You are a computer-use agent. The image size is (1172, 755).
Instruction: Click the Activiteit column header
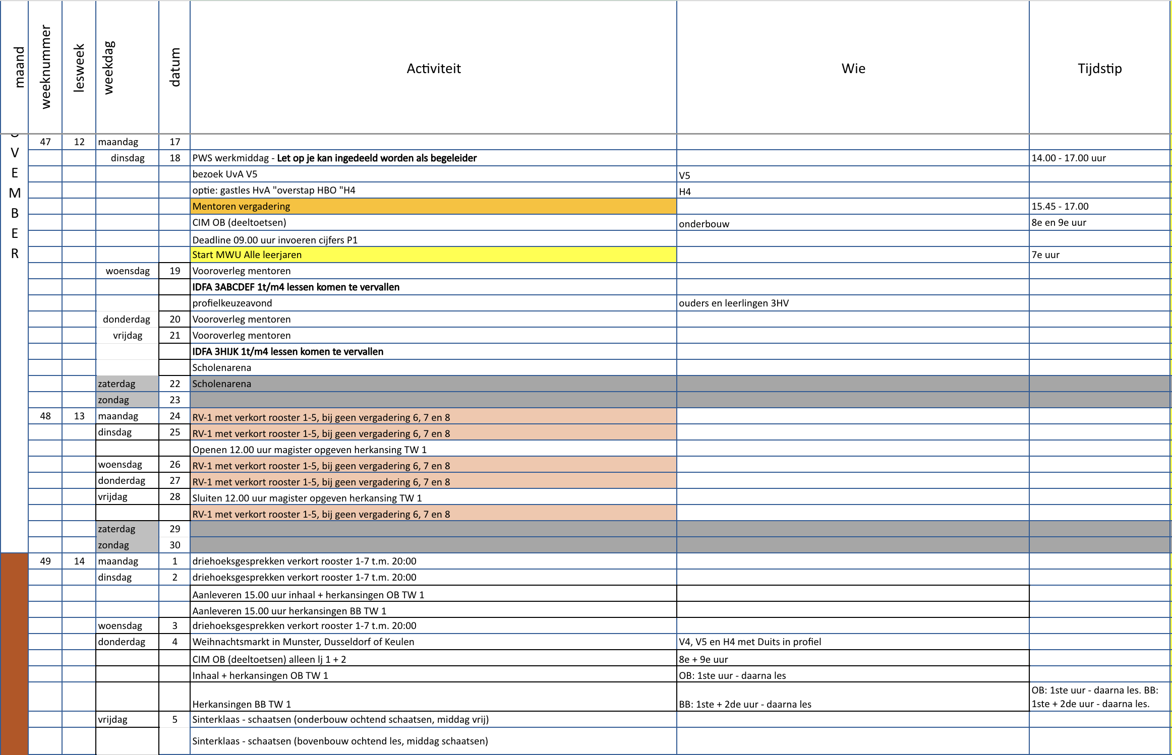tap(433, 68)
